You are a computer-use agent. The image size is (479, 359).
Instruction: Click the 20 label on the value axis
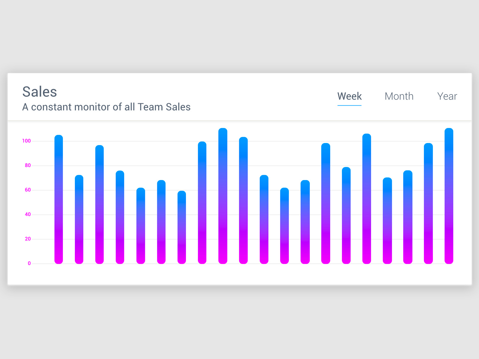pos(28,238)
